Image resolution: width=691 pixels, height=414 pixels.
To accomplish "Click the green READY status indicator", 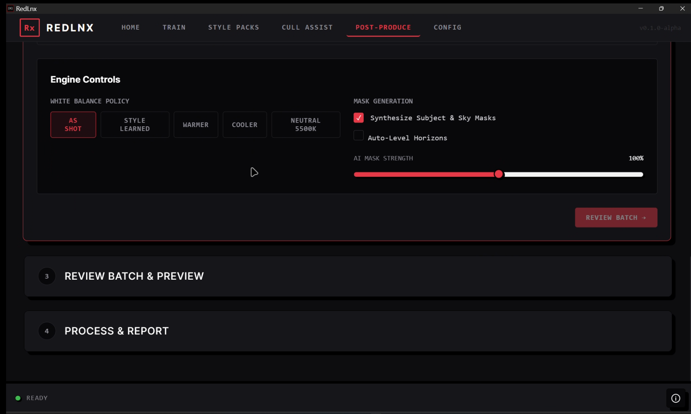I will point(18,398).
